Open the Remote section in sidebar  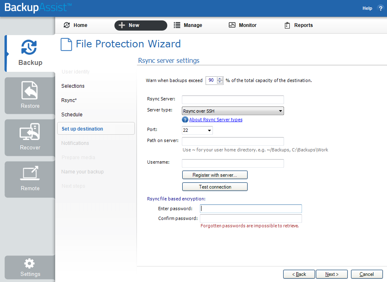point(30,180)
